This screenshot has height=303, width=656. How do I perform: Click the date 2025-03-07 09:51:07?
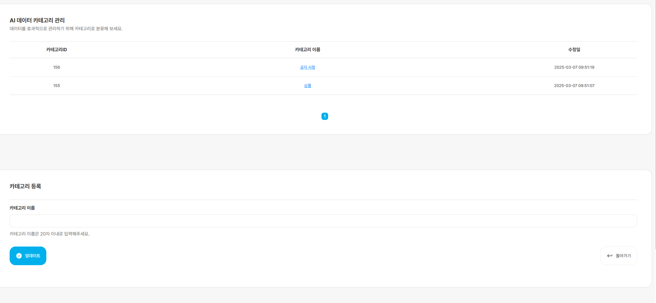(574, 86)
